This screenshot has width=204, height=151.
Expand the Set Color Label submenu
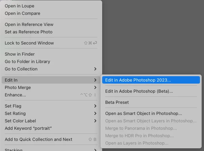click(51, 121)
